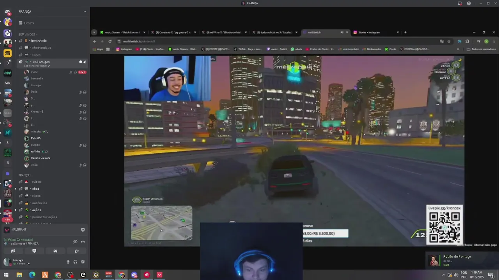Open the teal N server icon
Viewport: 499px width, 280px height.
coord(7,133)
